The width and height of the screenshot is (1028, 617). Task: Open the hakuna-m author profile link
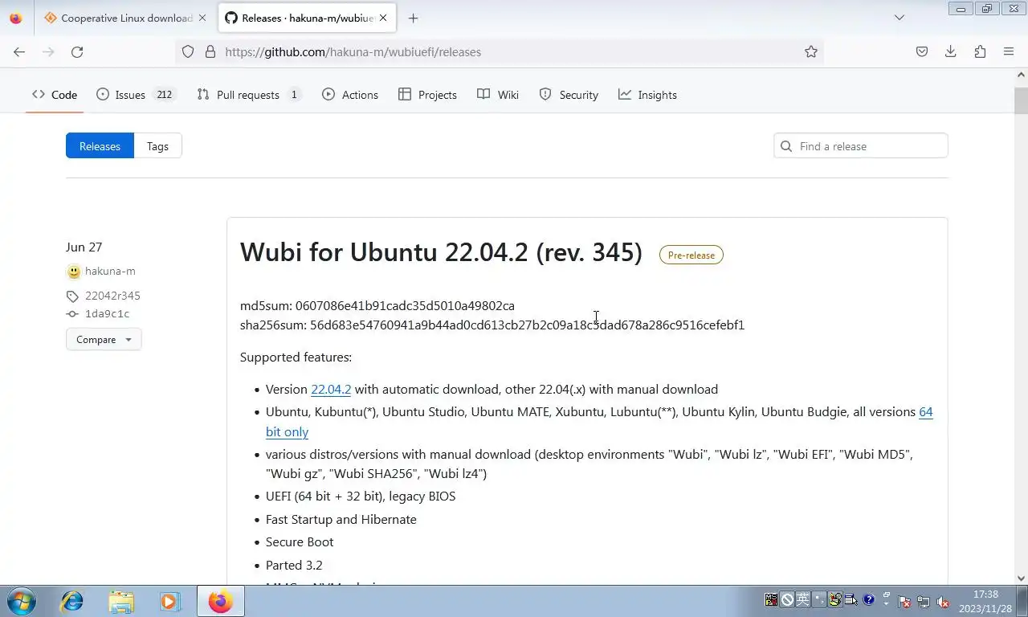pyautogui.click(x=110, y=272)
